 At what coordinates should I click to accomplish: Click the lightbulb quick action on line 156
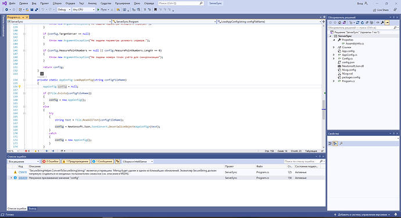click(x=19, y=86)
